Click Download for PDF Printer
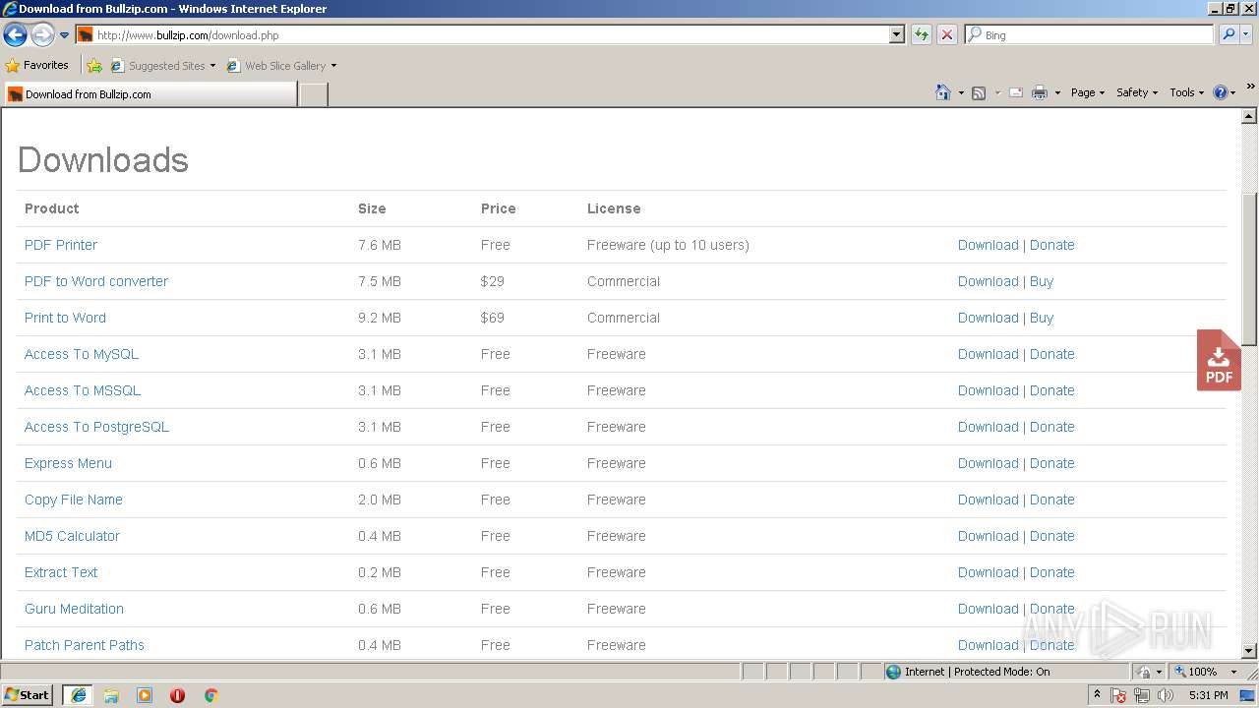 coord(988,245)
